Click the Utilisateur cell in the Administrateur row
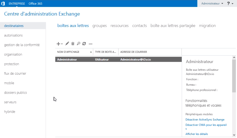Image resolution: width=237 pixels, height=138 pixels. 102,59
